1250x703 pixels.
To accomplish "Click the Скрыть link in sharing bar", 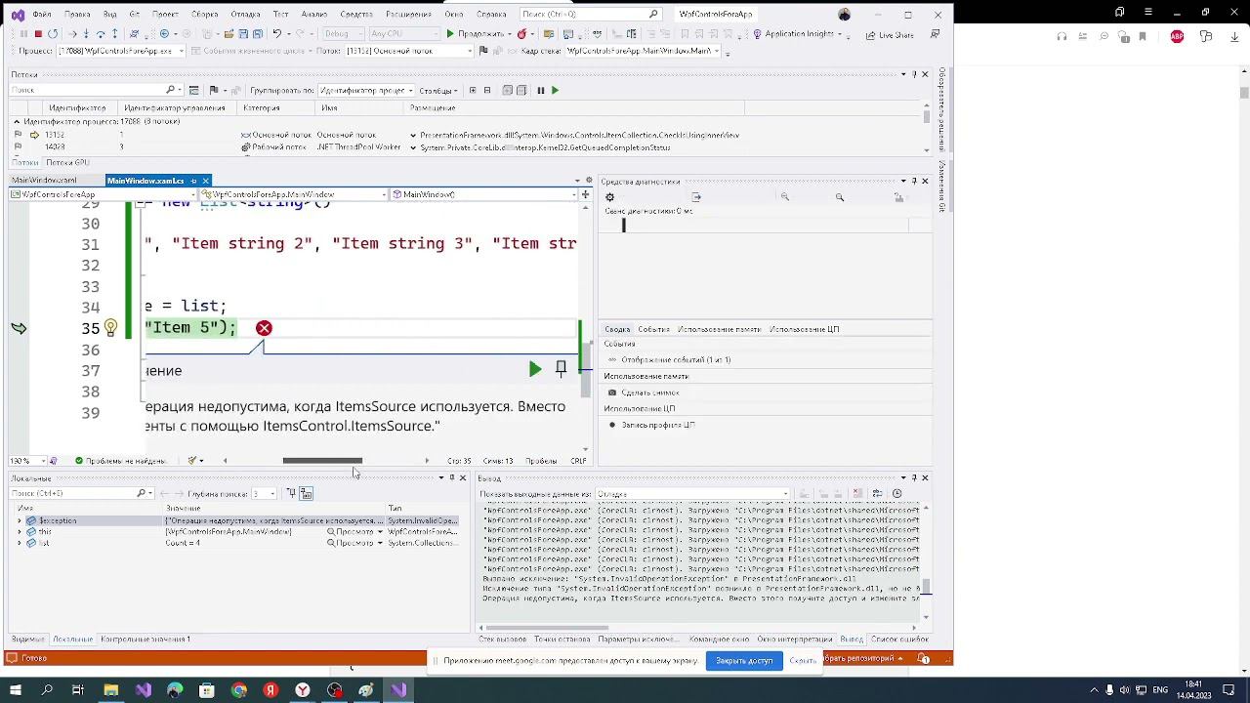I will [x=803, y=661].
